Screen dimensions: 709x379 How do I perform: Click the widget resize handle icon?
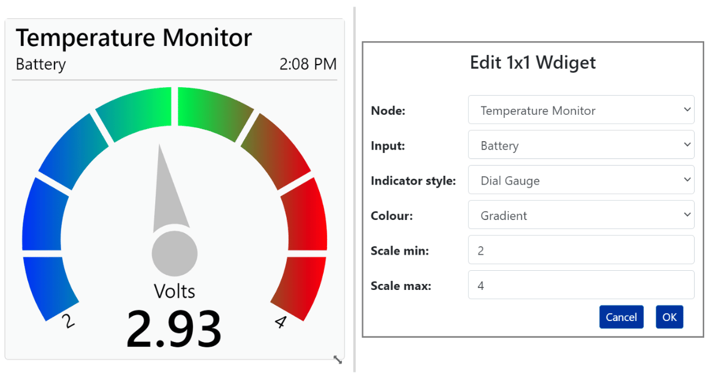(x=338, y=360)
